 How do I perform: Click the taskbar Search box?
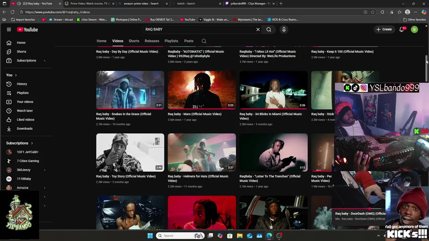(180, 236)
